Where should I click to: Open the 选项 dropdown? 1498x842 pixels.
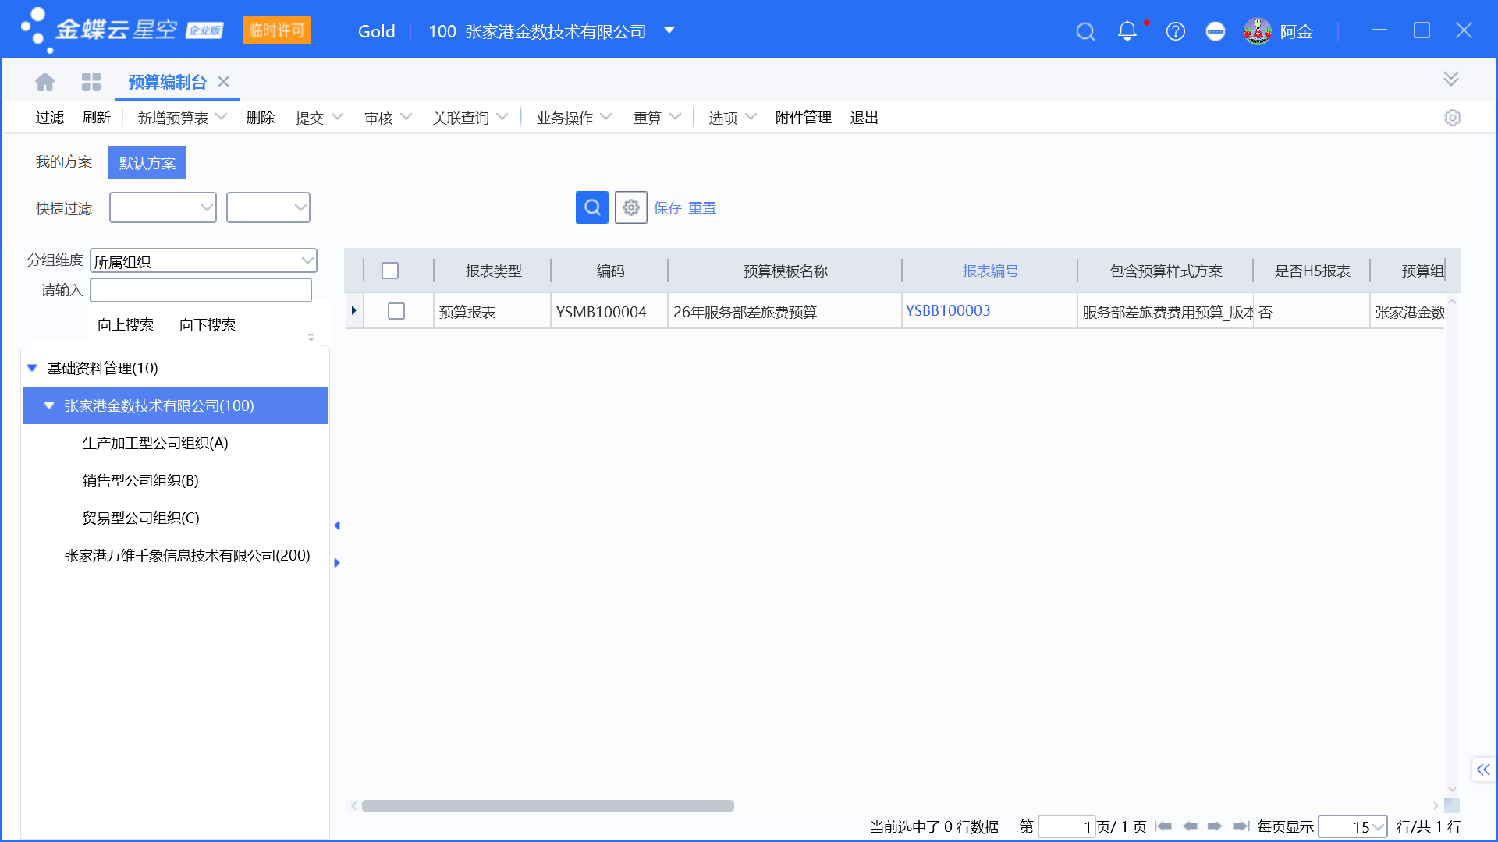click(x=751, y=117)
